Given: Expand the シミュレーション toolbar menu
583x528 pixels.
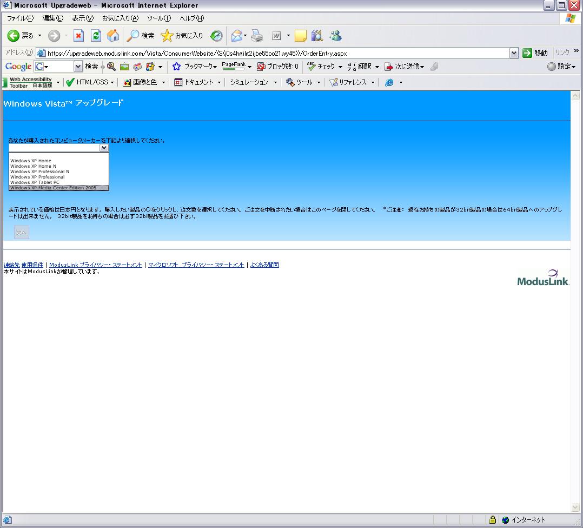Looking at the screenshot, I should click(x=275, y=83).
